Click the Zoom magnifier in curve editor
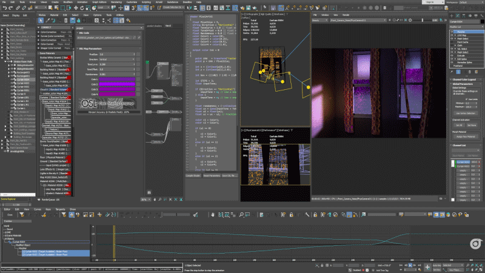 coord(241,215)
